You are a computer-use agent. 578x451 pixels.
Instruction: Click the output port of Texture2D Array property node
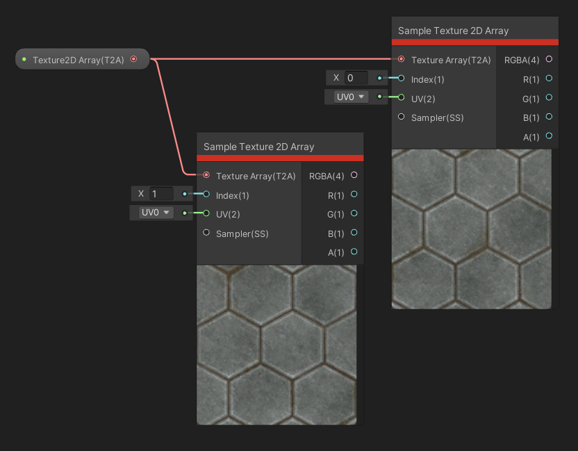[133, 60]
